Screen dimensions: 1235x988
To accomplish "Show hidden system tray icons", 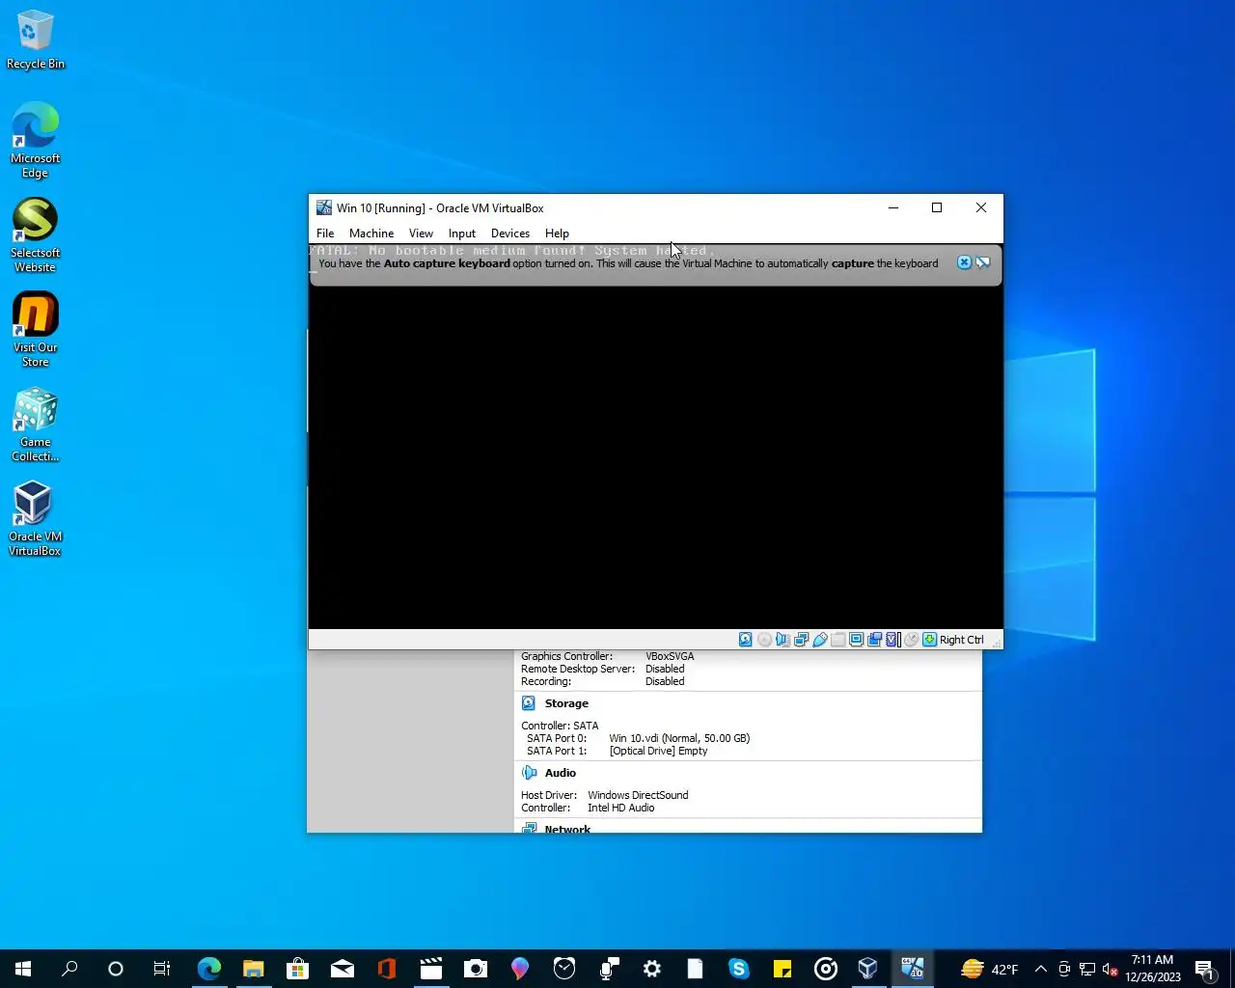I will [x=1041, y=969].
